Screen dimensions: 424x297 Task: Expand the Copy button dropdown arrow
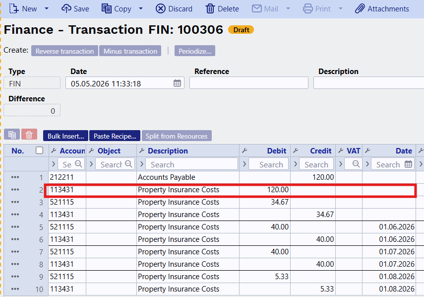click(141, 8)
